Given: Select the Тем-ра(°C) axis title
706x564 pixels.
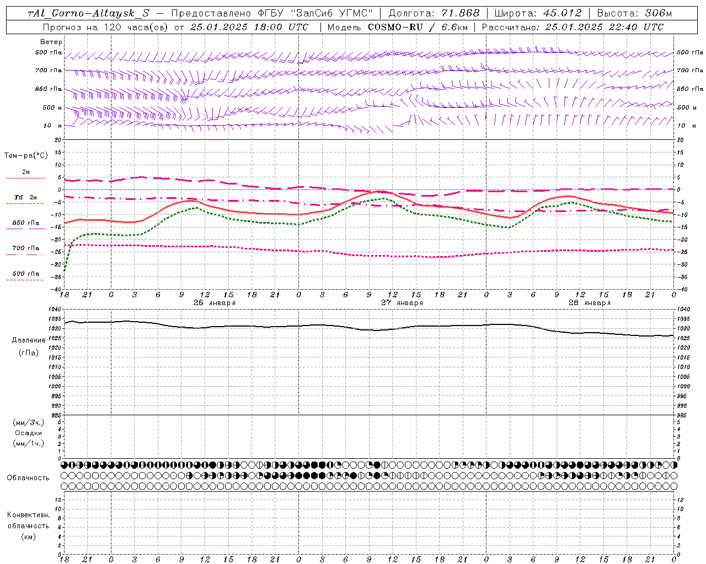Looking at the screenshot, I should pos(26,156).
